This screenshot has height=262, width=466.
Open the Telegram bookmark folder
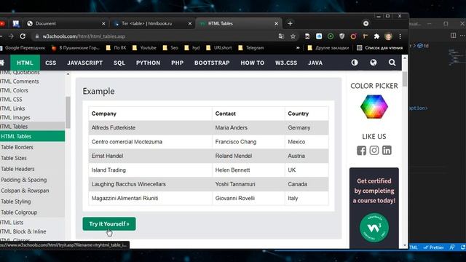tap(251, 48)
